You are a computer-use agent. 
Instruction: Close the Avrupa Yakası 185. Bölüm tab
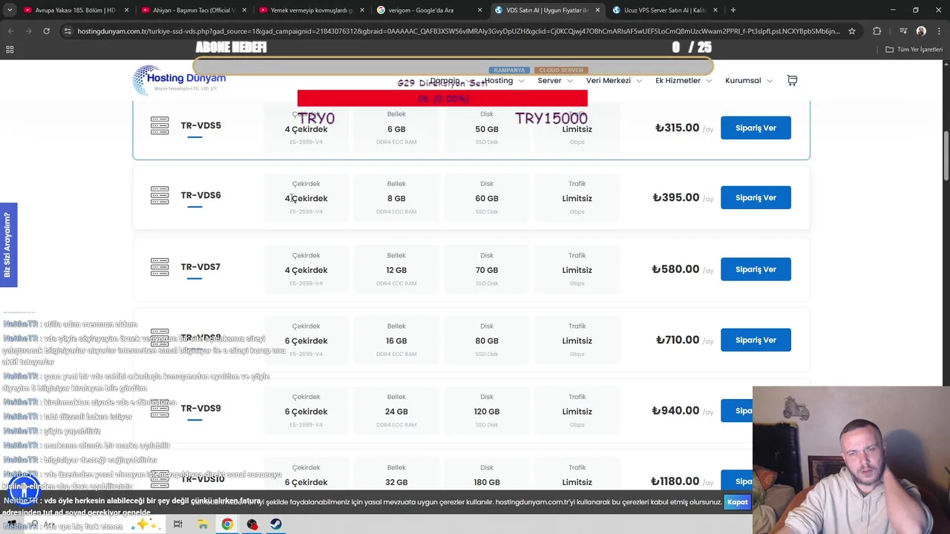tap(126, 10)
